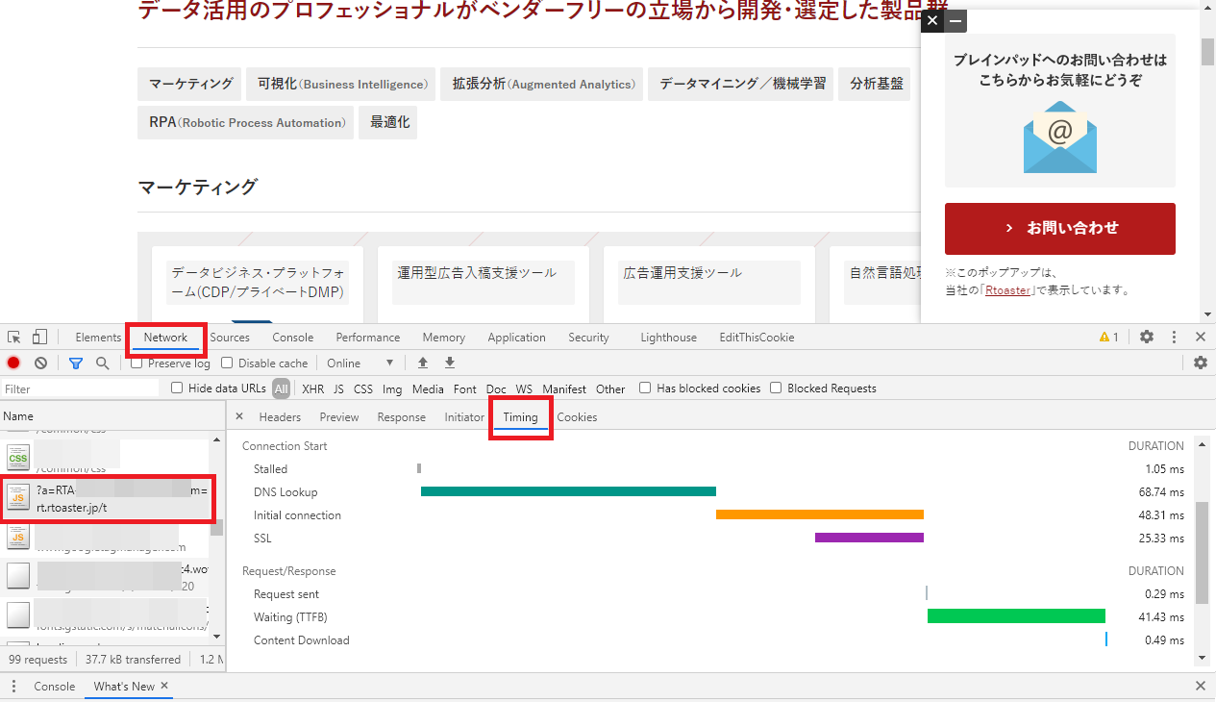This screenshot has width=1216, height=702.
Task: Open the Memory panel
Action: pyautogui.click(x=443, y=338)
